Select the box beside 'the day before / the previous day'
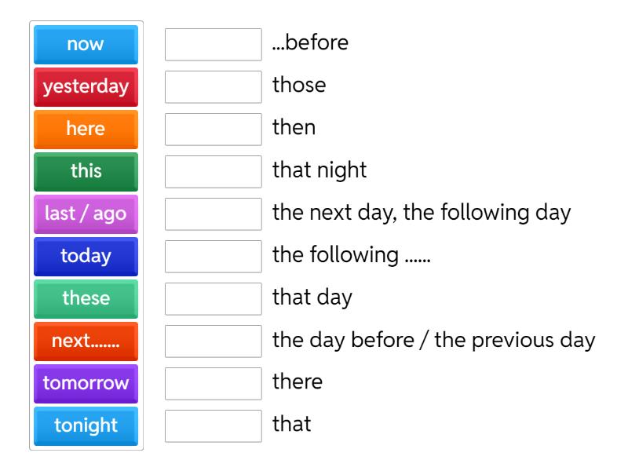Image resolution: width=628 pixels, height=471 pixels. tap(214, 341)
